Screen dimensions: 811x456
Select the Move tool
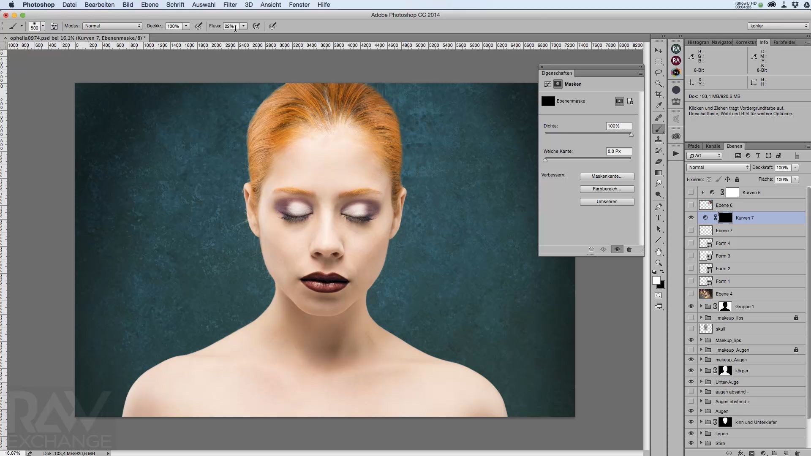[x=659, y=51]
